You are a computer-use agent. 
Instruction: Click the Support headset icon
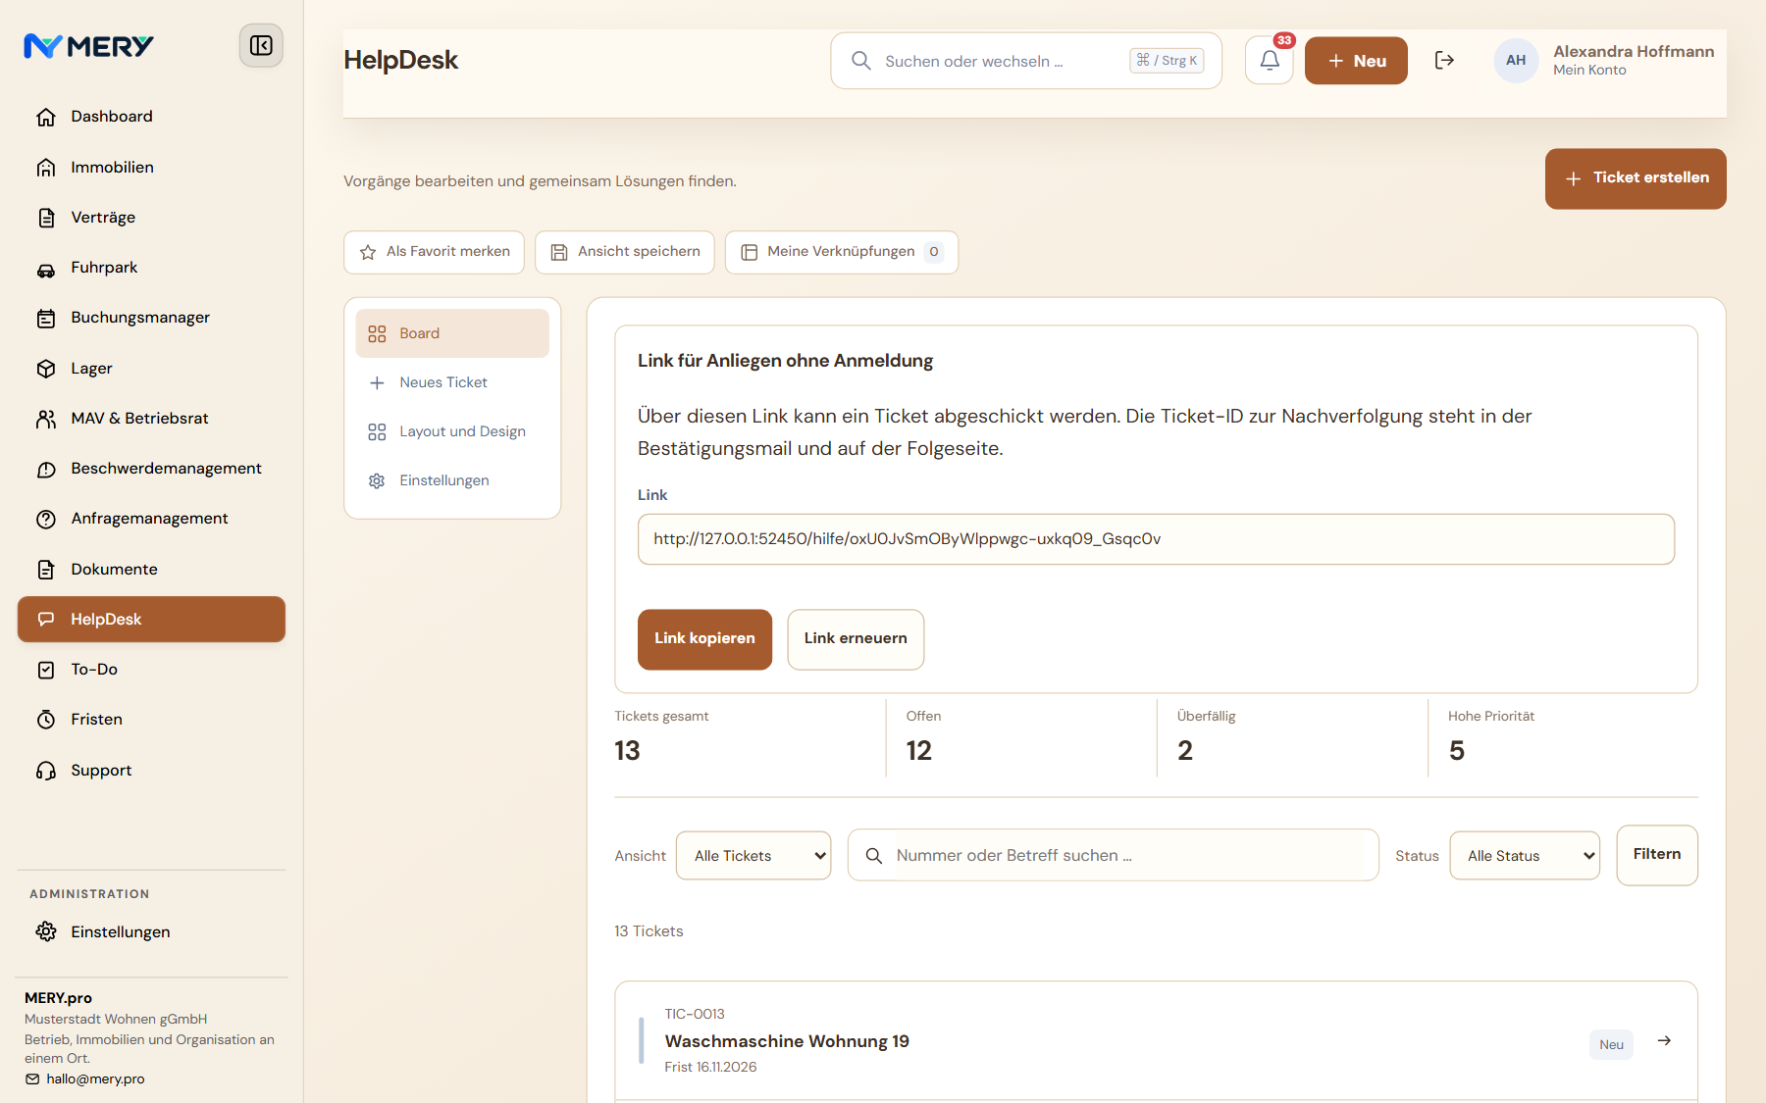(46, 771)
